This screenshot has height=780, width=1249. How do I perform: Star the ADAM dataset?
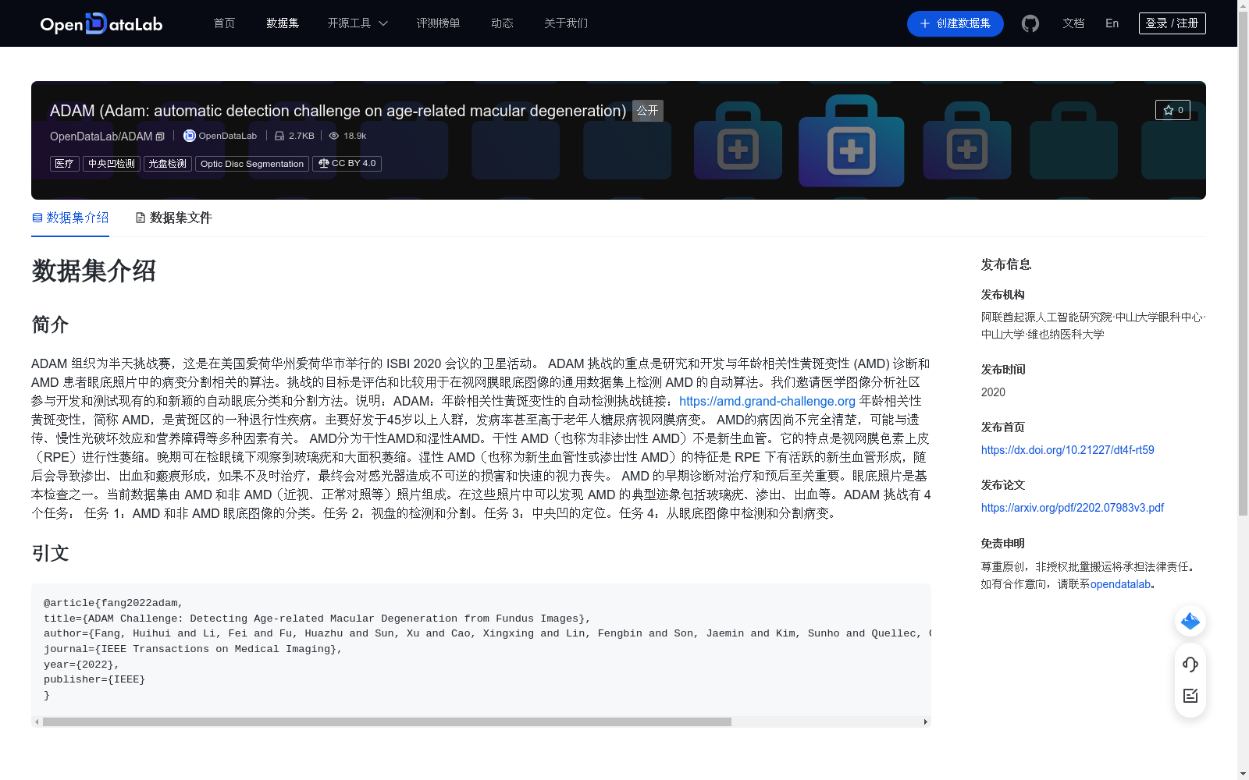[1172, 110]
